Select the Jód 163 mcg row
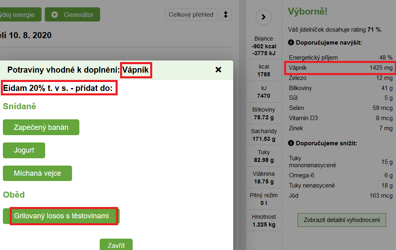 pyautogui.click(x=341, y=196)
